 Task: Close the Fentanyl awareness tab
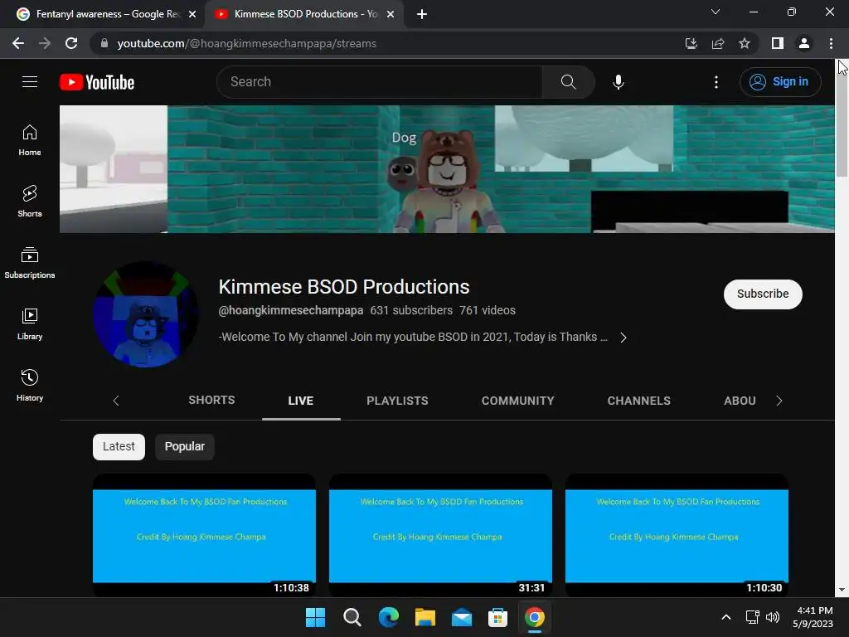(192, 14)
